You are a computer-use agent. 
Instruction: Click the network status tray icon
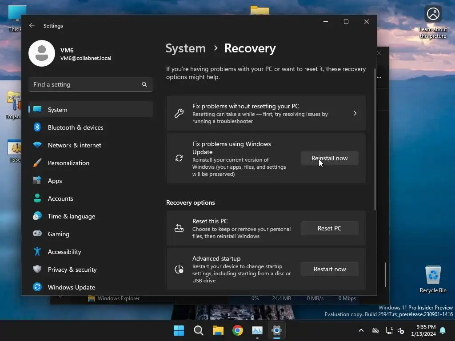(x=389, y=330)
